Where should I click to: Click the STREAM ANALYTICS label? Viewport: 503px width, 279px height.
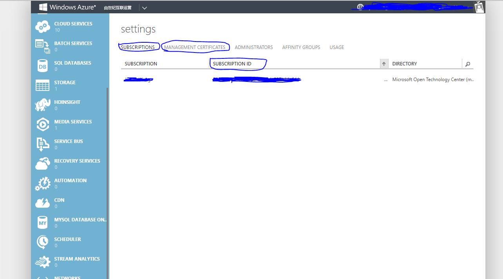77,259
